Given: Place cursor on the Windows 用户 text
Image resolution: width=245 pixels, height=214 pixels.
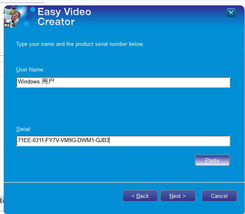Looking at the screenshot, I should [x=36, y=81].
